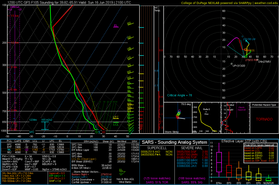
Task: Click the EFF parcel row label
Action: [x=9, y=147]
